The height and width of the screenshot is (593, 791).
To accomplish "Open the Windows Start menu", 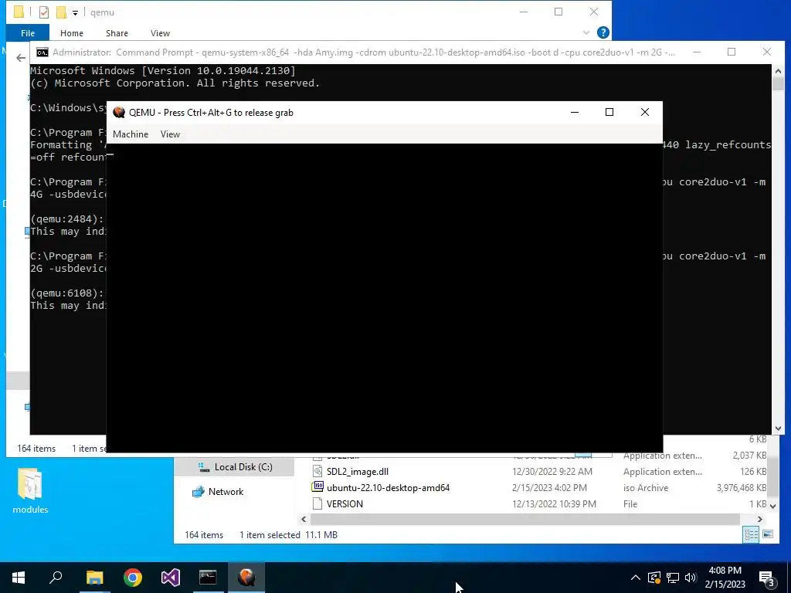I will (x=19, y=578).
